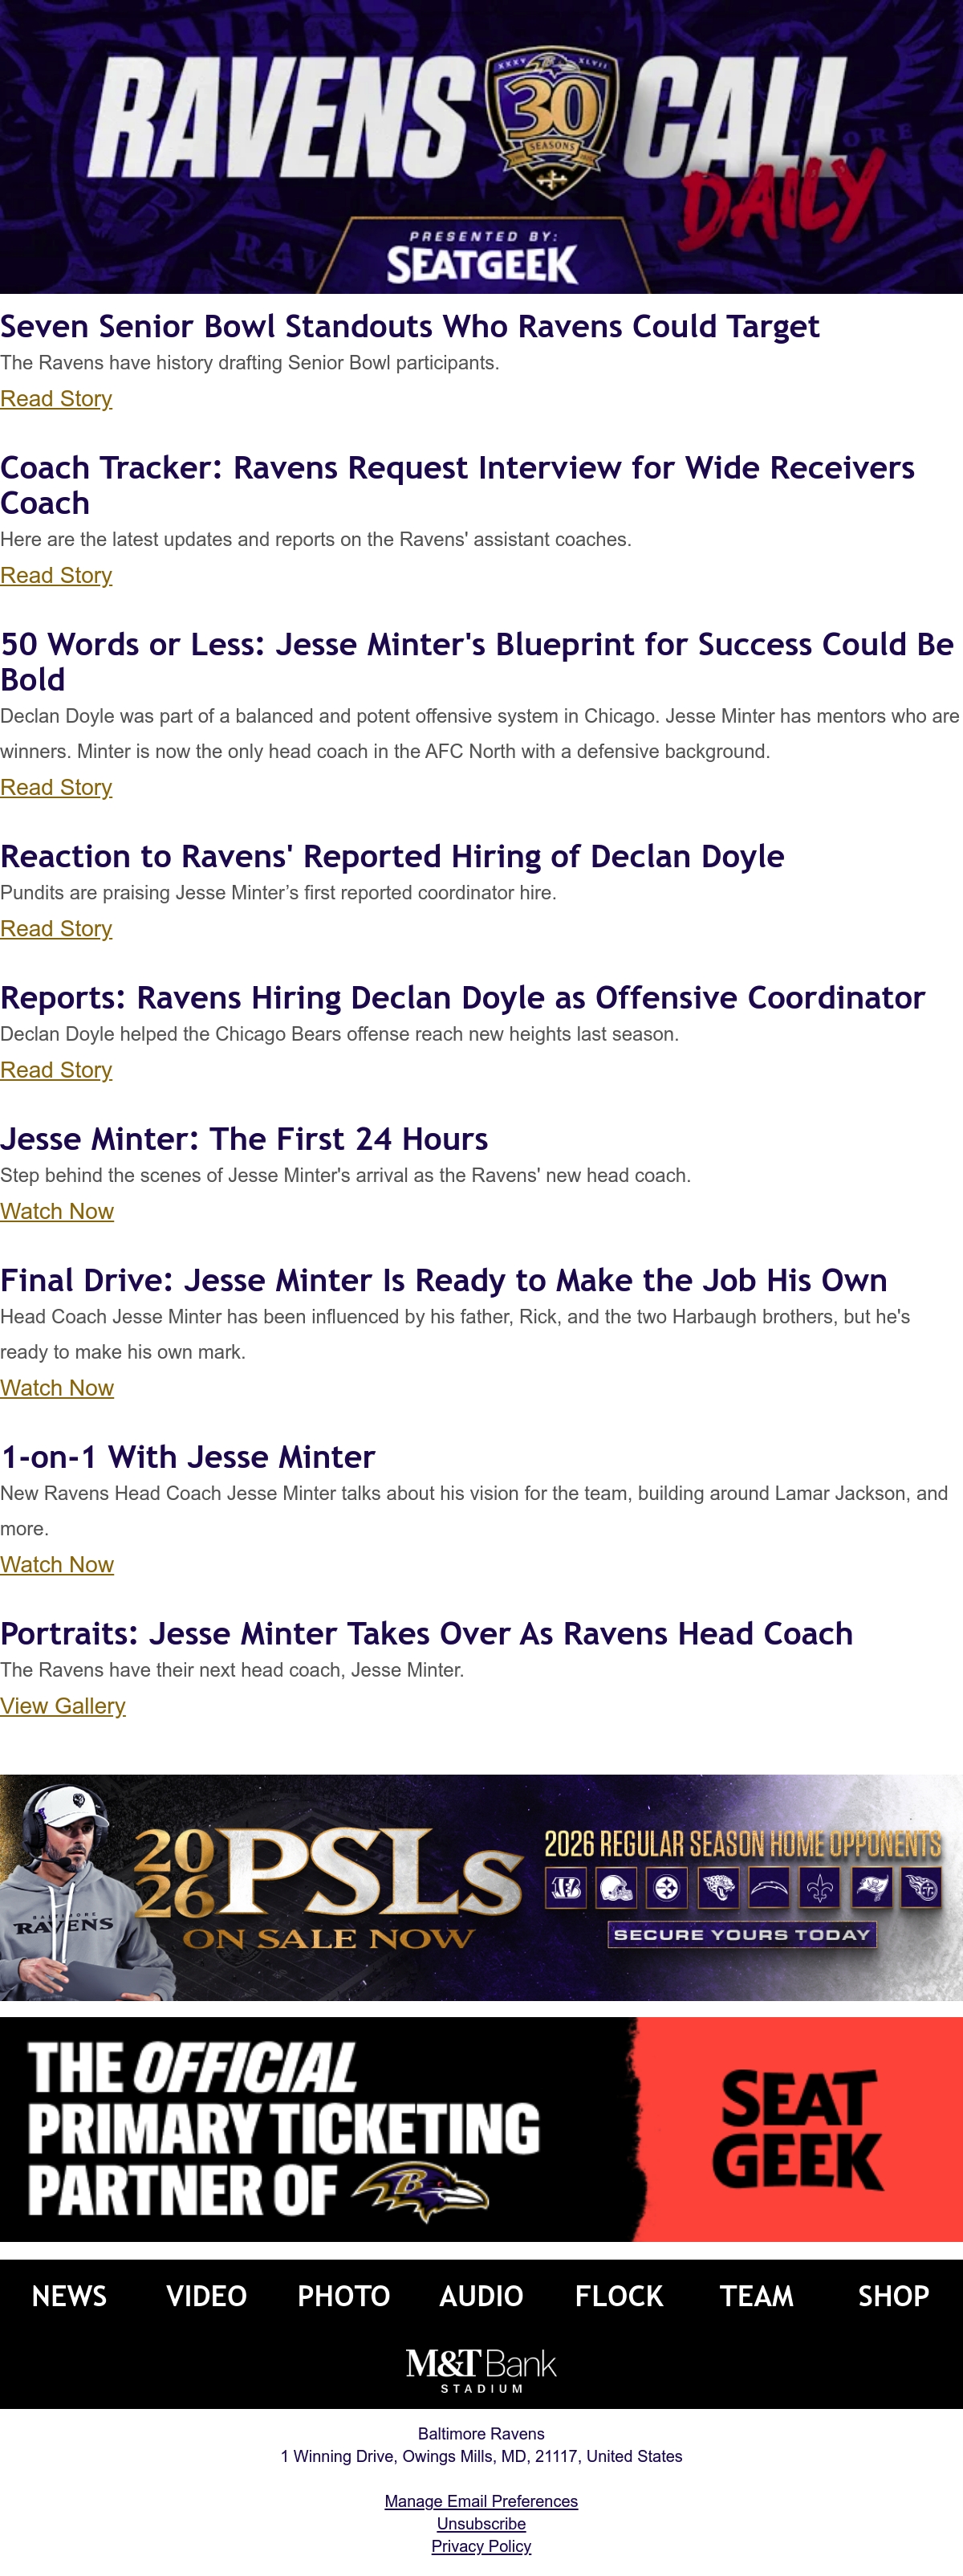Watch Now for The First 24 Hours
Viewport: 963px width, 2576px height.
point(57,1211)
